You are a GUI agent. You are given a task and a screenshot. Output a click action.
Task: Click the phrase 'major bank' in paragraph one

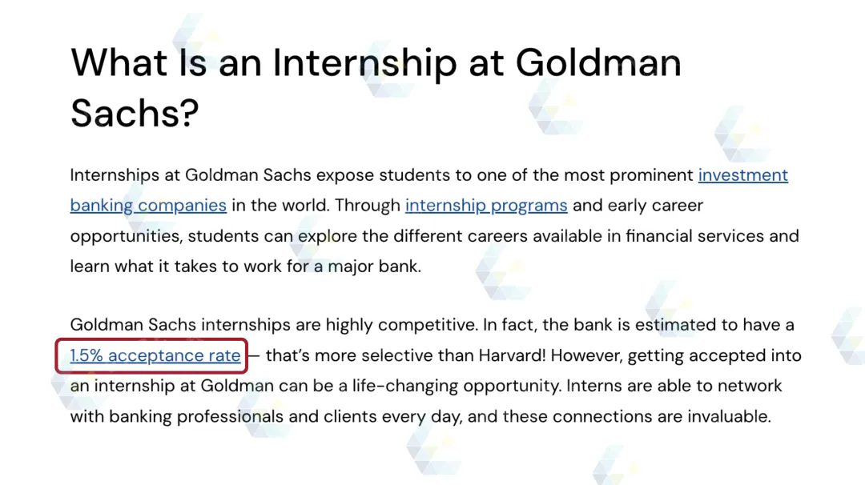tap(374, 267)
